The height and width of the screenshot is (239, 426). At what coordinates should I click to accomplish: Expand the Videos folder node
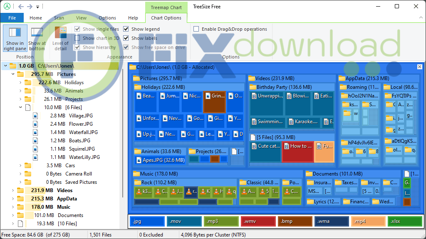(13, 190)
